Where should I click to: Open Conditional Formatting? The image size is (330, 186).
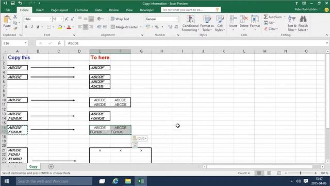tap(190, 24)
